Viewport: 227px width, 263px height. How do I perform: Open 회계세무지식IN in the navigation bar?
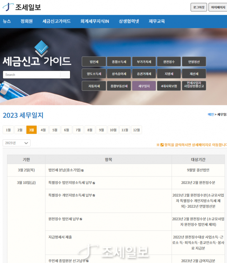(x=95, y=21)
